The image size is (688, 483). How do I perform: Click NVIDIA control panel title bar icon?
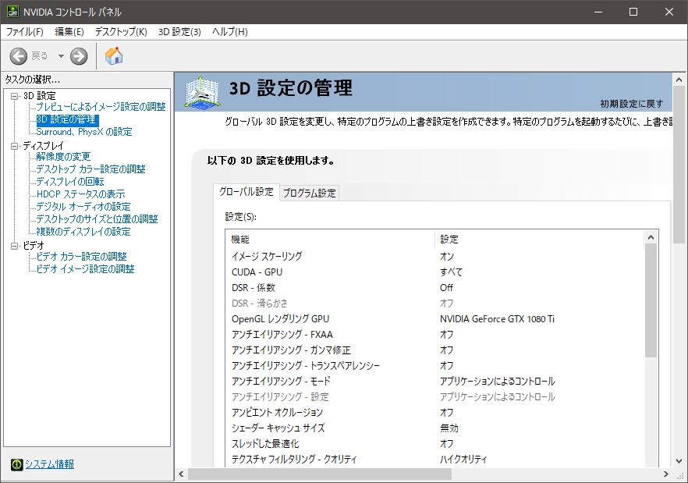(x=12, y=12)
